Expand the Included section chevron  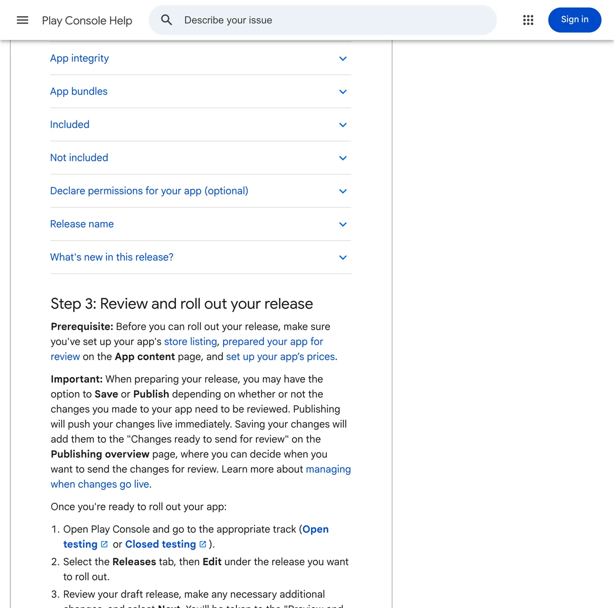(343, 125)
